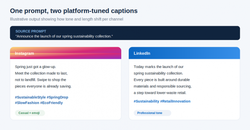
Task: Open the #RetailInnovation hashtag link
Action: click(x=175, y=101)
